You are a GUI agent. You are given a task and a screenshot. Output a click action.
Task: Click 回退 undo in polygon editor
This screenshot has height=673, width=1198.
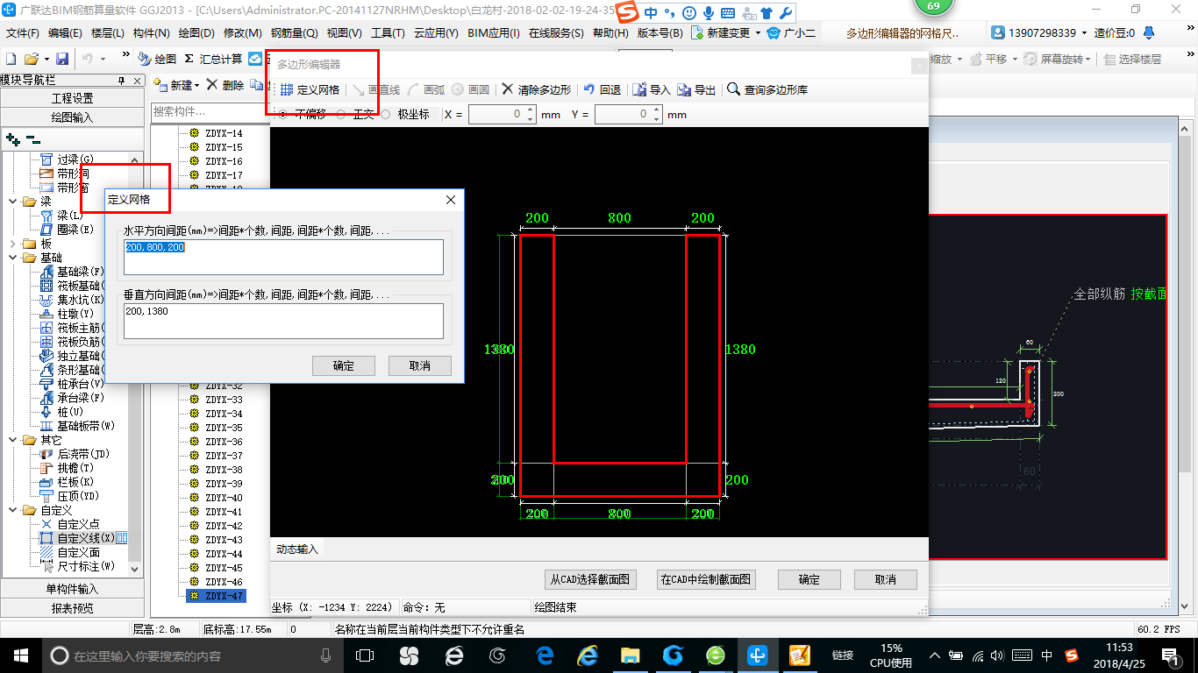point(602,89)
